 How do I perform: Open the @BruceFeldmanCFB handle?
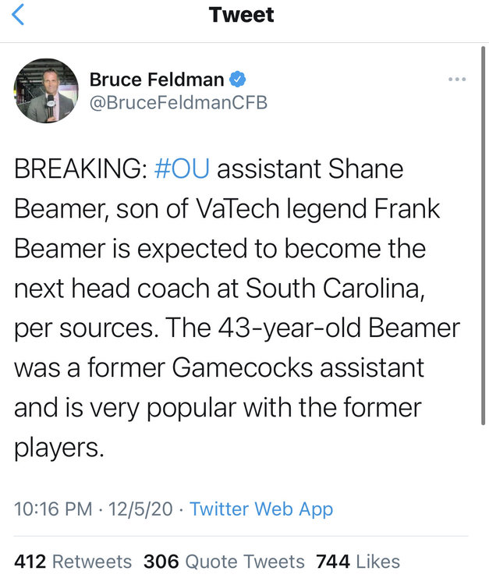click(x=179, y=103)
